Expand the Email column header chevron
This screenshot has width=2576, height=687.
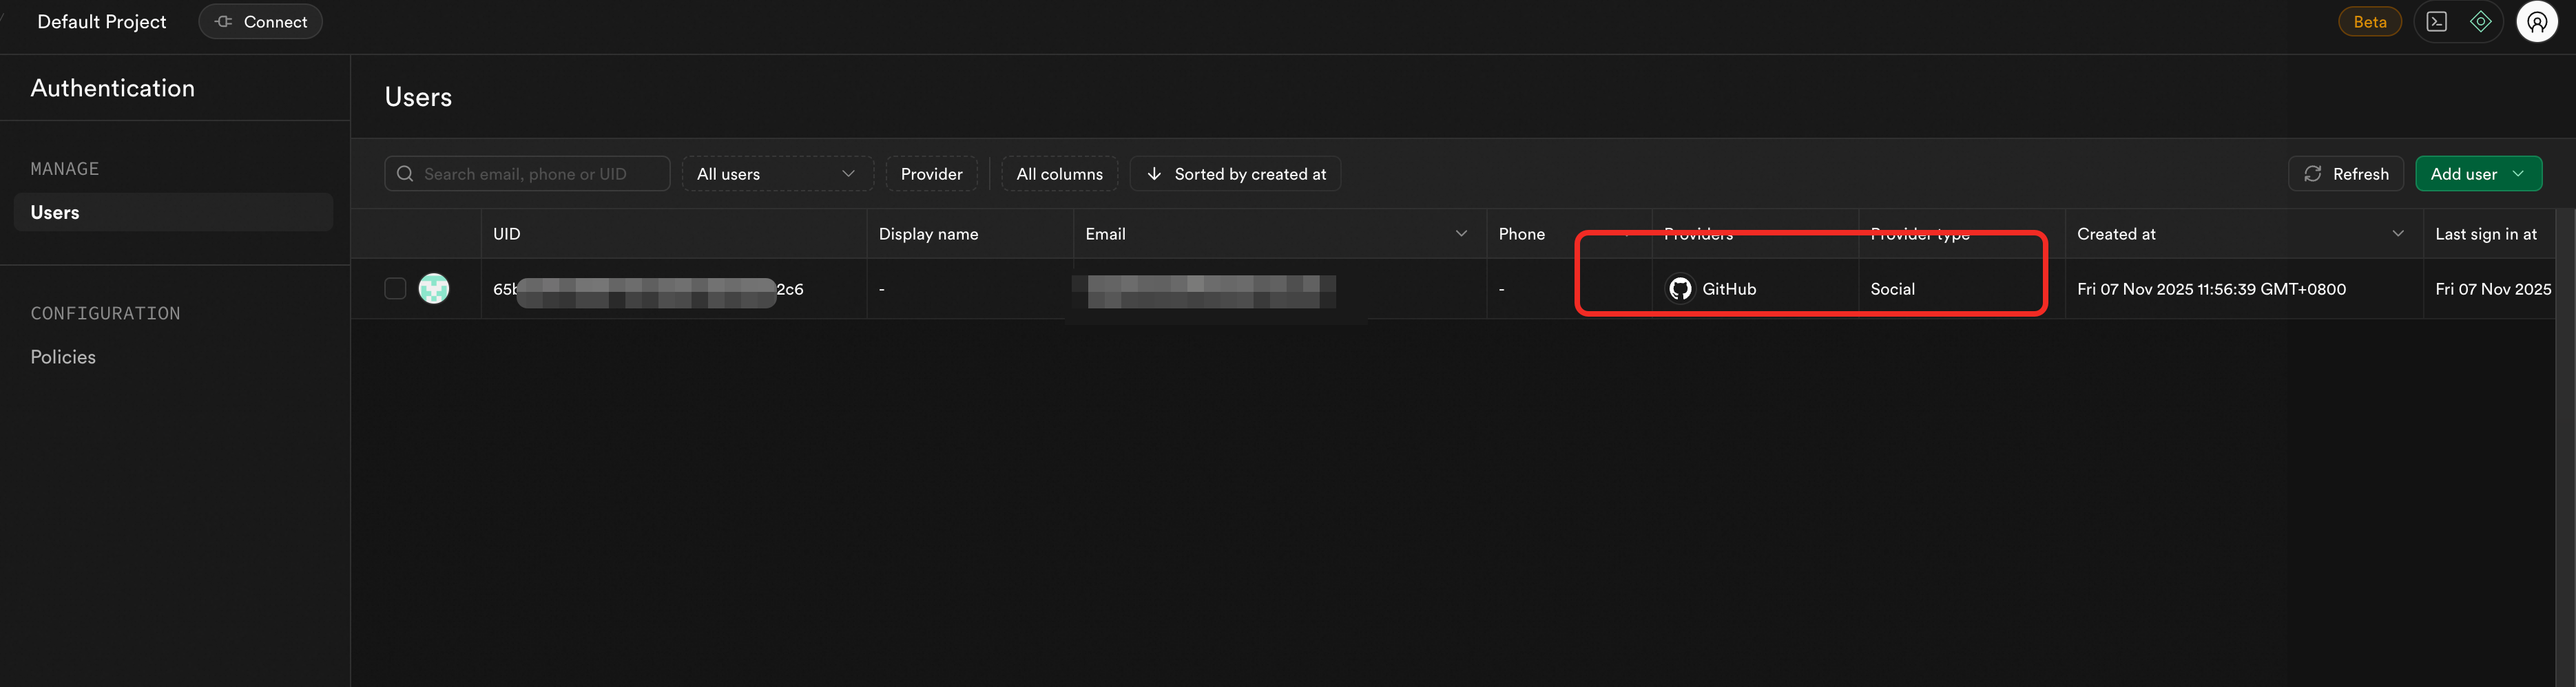(1461, 234)
